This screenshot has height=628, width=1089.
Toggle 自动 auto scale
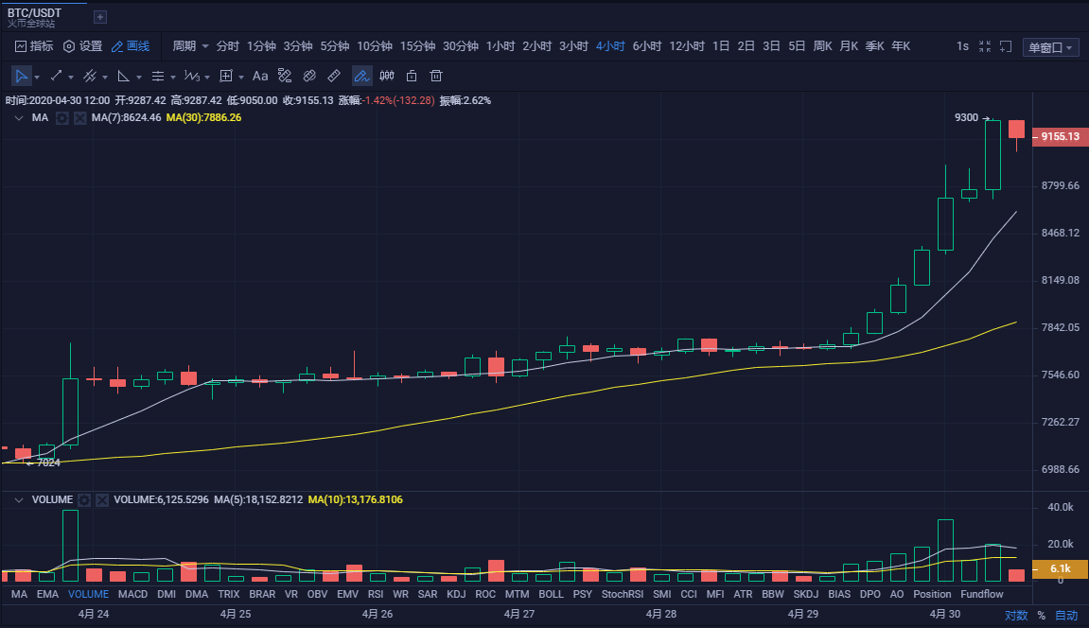click(1066, 615)
